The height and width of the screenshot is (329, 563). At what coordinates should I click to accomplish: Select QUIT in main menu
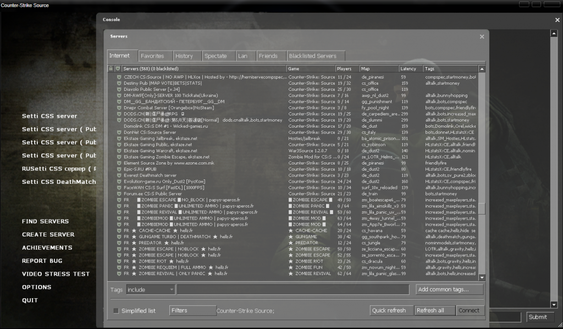coord(30,300)
